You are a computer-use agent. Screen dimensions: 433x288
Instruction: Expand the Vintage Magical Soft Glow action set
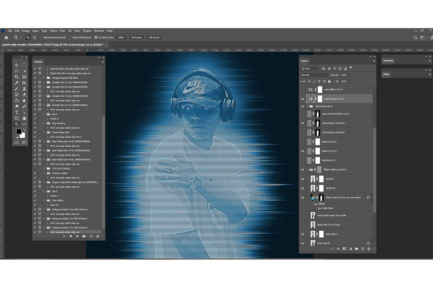pos(44,78)
